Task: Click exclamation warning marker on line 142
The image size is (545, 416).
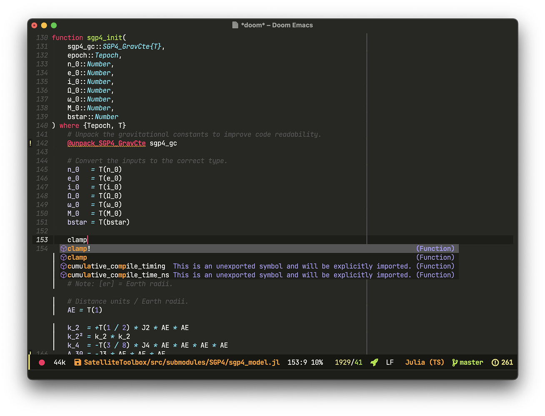Action: pyautogui.click(x=30, y=143)
